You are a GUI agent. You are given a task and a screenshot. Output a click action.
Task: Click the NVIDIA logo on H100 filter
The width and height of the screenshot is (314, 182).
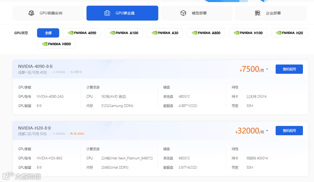tap(236, 33)
